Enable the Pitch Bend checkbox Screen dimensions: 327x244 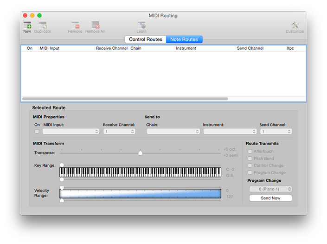[x=250, y=158]
